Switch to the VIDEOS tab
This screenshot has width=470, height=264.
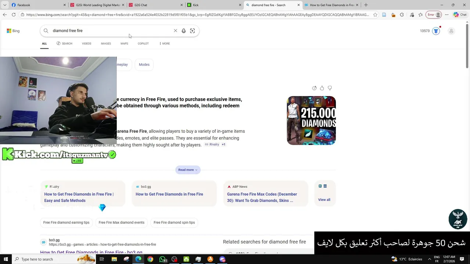coord(87,44)
